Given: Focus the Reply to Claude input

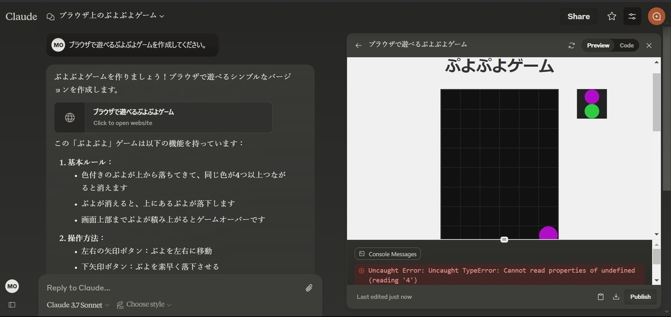Looking at the screenshot, I should click(x=173, y=288).
